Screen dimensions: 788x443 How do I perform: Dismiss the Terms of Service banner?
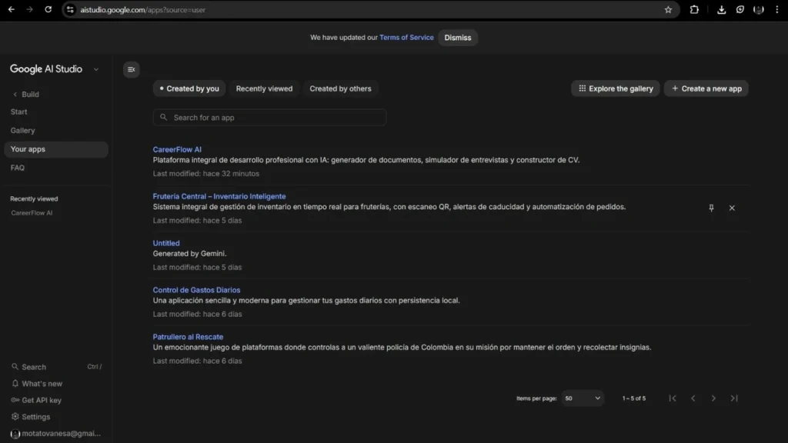(458, 38)
